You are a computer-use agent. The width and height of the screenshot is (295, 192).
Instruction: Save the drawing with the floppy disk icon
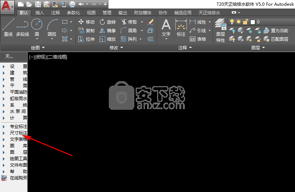[x=38, y=4]
